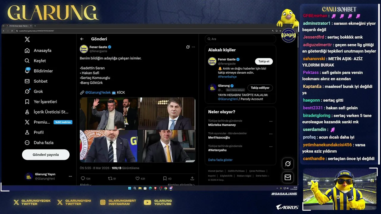The width and height of the screenshot is (381, 214).
Task: Click Fener Gaste name on the post
Action: (98, 47)
